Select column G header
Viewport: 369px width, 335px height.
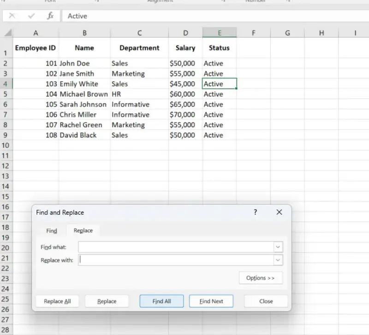[x=287, y=33]
